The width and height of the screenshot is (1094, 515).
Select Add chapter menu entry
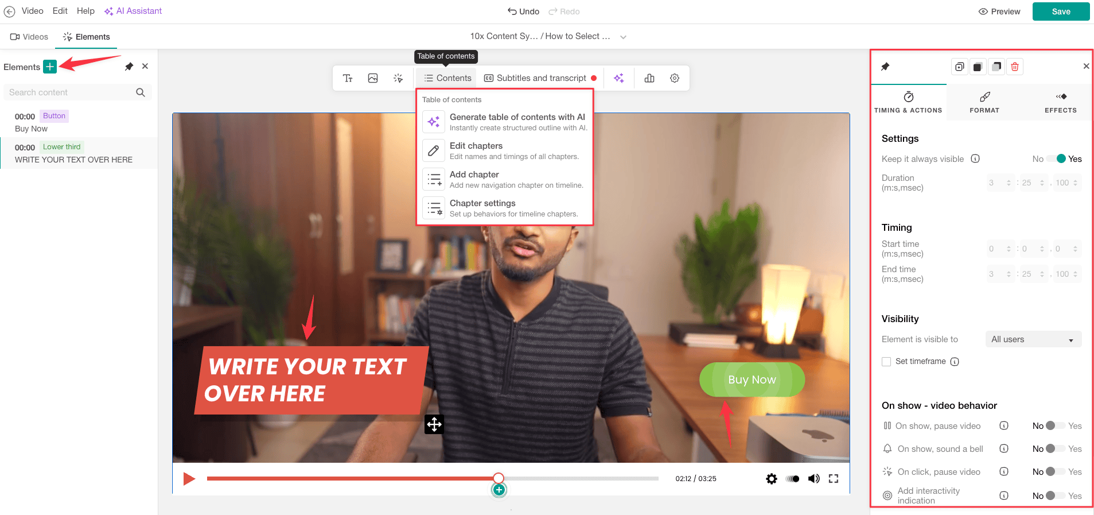pyautogui.click(x=505, y=179)
